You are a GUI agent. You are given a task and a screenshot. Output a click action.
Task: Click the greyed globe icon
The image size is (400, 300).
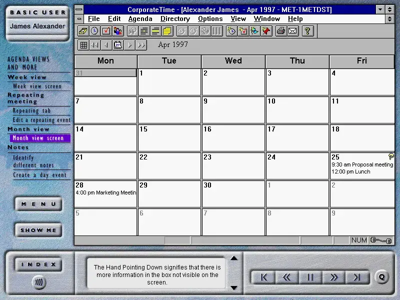coord(205,31)
